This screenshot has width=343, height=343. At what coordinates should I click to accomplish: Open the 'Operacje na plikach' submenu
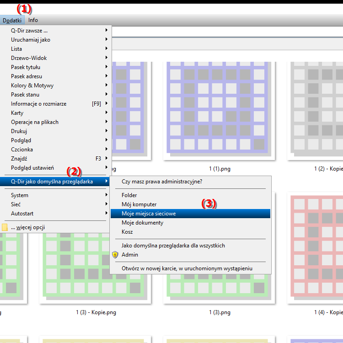pos(55,122)
